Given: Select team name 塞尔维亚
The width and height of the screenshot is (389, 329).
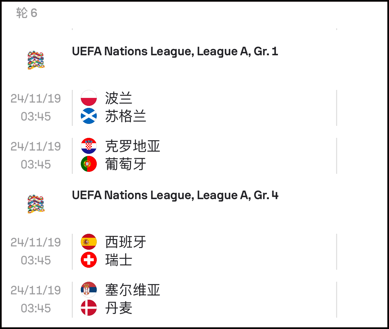Looking at the screenshot, I should click(x=132, y=290).
